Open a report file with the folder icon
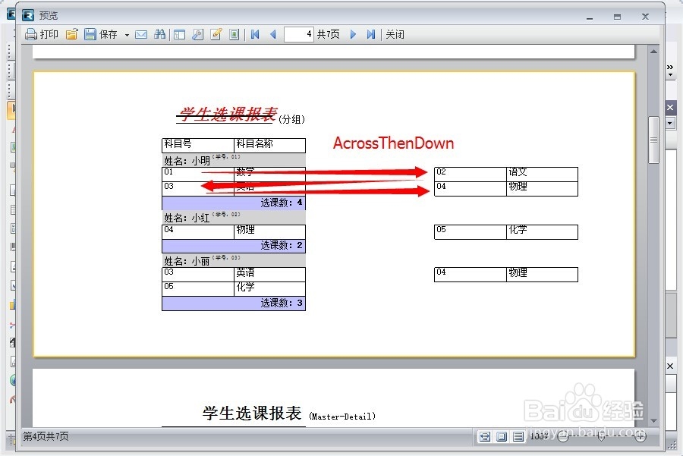This screenshot has height=456, width=683. pyautogui.click(x=71, y=34)
